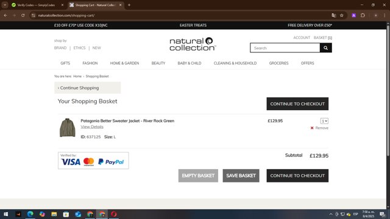Focus the Search input field
390x219 pixels.
click(x=285, y=48)
